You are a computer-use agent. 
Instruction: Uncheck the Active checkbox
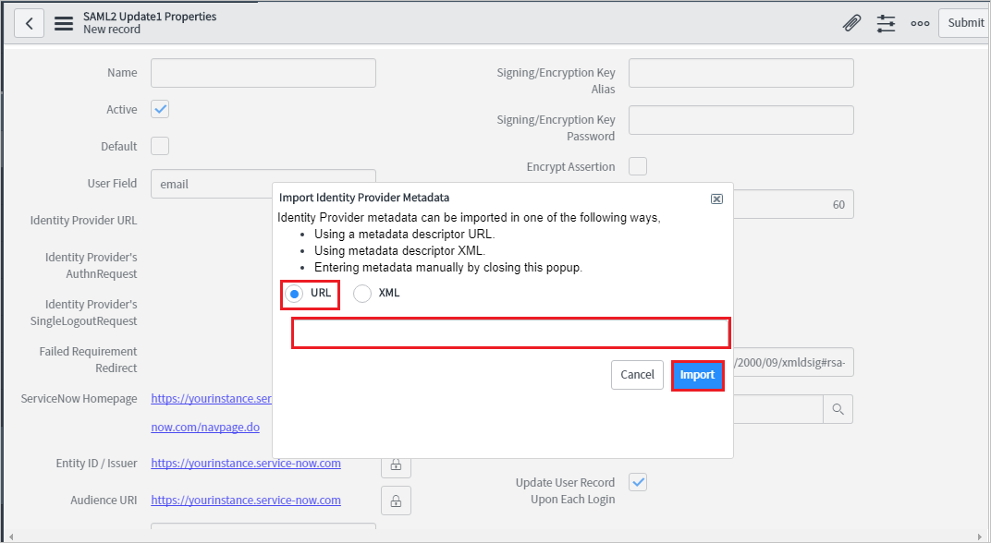tap(159, 108)
